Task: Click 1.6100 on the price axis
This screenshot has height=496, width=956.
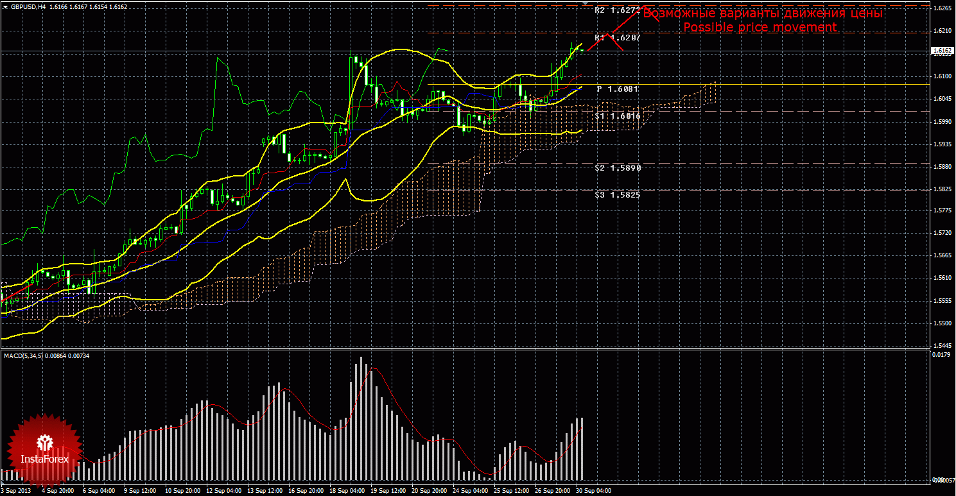Action: point(943,76)
